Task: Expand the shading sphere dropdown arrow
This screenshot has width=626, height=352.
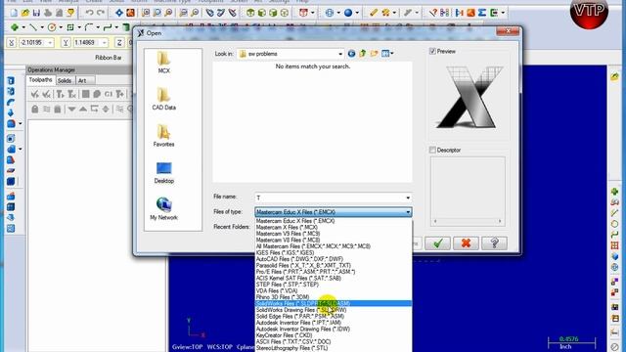Action: tap(357, 13)
